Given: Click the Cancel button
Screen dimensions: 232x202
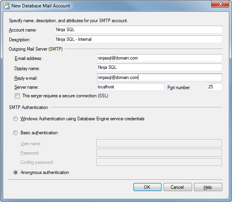Looking at the screenshot, I should point(178,187).
